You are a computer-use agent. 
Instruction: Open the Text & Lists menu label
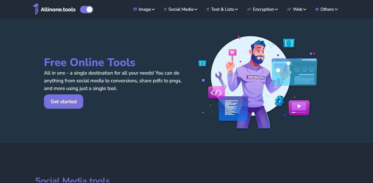(223, 9)
